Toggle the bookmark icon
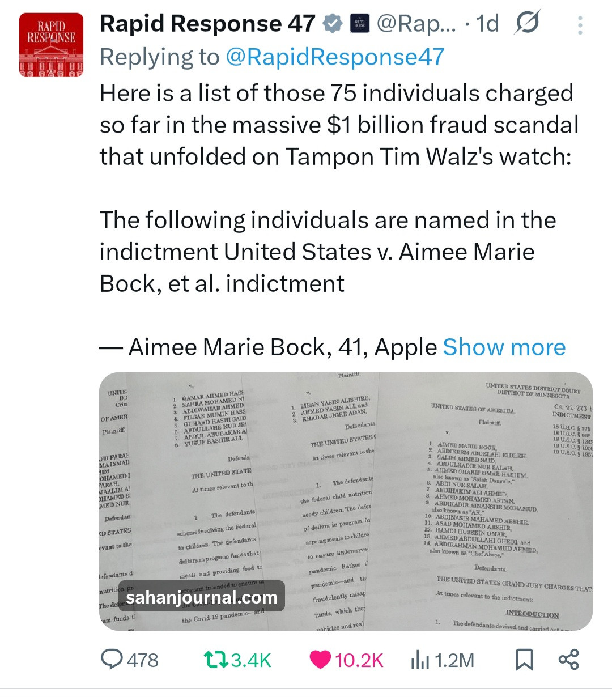The image size is (612, 697). pyautogui.click(x=524, y=660)
